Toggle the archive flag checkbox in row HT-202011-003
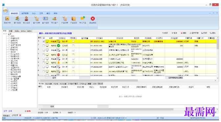The width and height of the screenshot is (221, 122). point(73,50)
